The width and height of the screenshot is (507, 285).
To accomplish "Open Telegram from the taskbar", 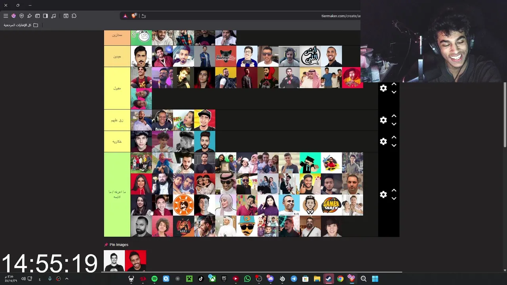I will (x=294, y=279).
